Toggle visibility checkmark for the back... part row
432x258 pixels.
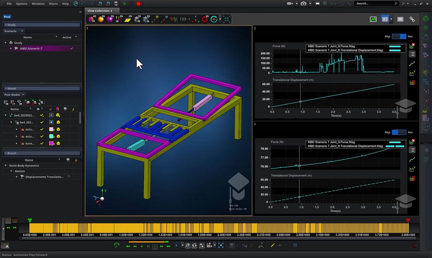pos(42,144)
